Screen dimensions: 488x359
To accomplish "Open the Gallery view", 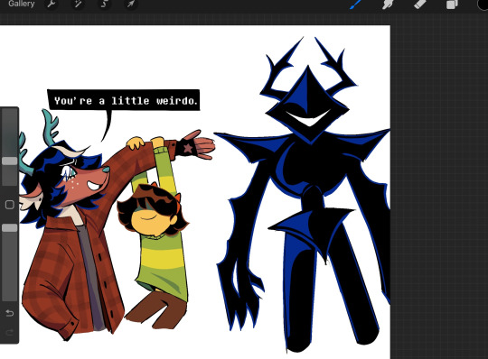I will click(21, 4).
